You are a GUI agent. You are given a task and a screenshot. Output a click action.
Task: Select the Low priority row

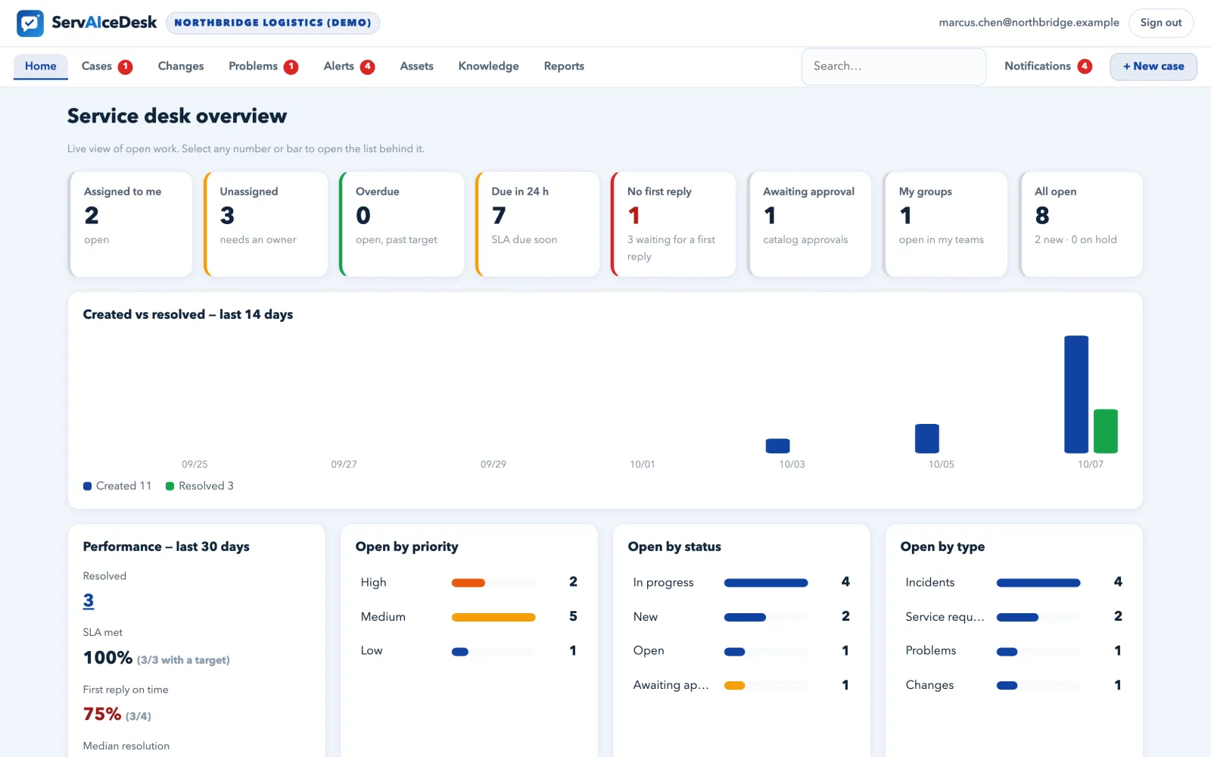469,651
